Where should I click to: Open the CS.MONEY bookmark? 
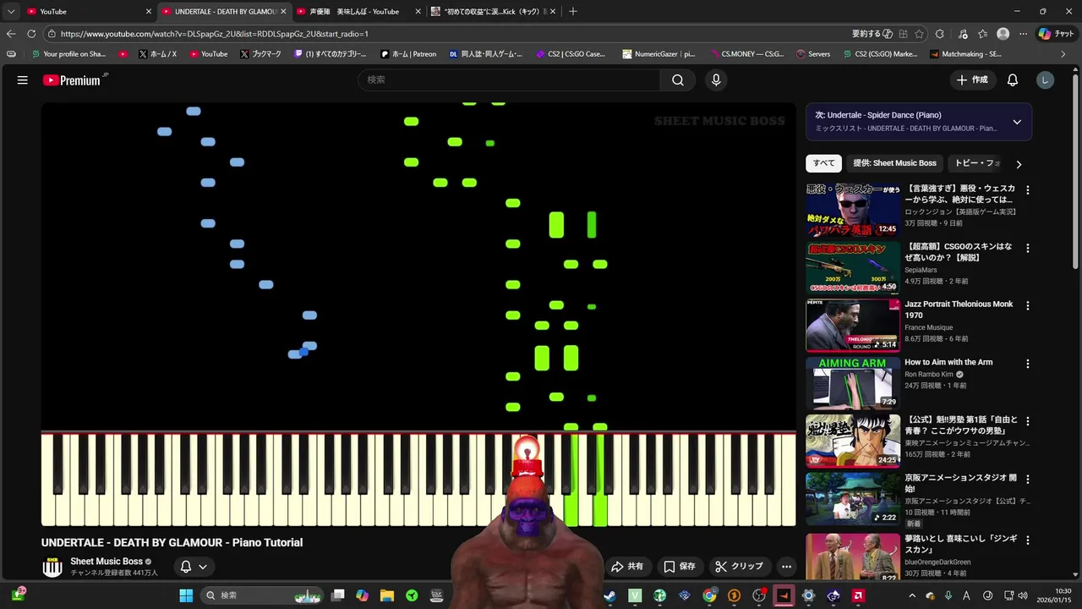[747, 54]
